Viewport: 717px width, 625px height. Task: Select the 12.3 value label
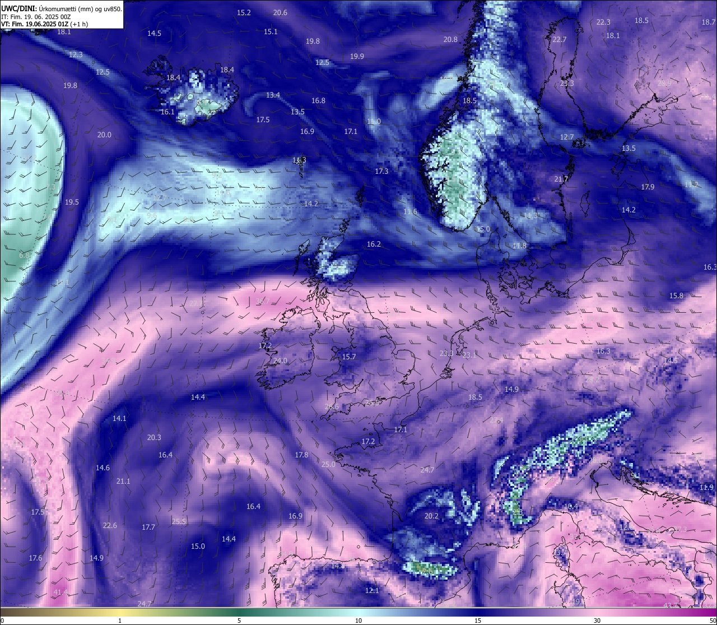coord(76,54)
